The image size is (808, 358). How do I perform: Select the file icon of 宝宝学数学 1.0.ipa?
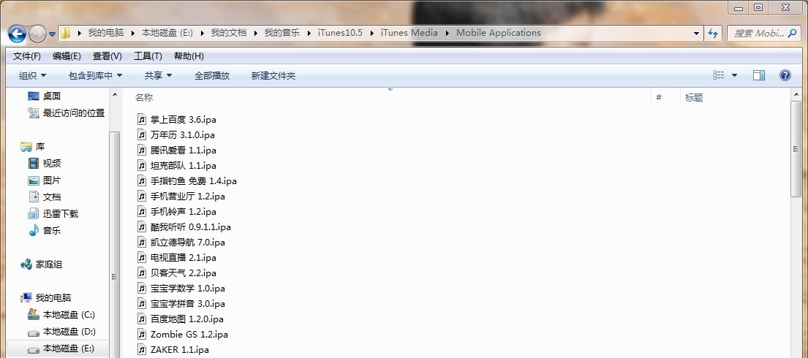(142, 288)
